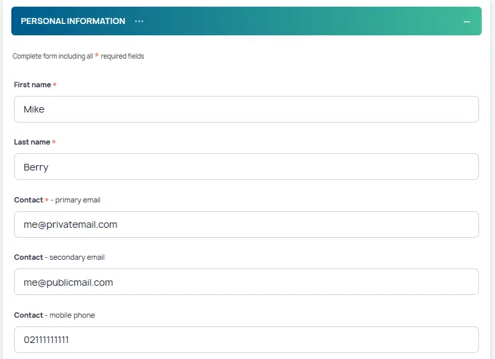
Task: Select the Last name field containing Berry
Action: 246,167
